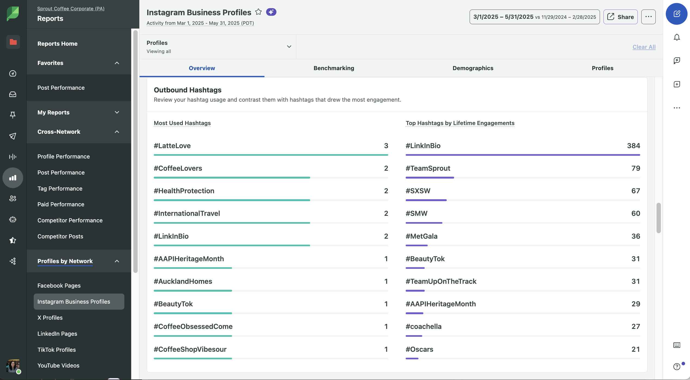The image size is (690, 380).
Task: Open the Reviews star icon
Action: coord(13,240)
